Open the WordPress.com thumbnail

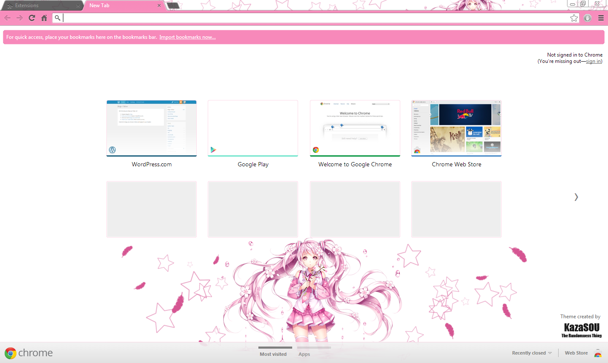(152, 128)
